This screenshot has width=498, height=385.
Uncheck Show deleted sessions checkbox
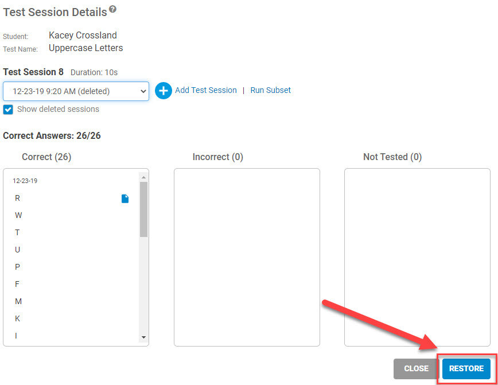[8, 110]
